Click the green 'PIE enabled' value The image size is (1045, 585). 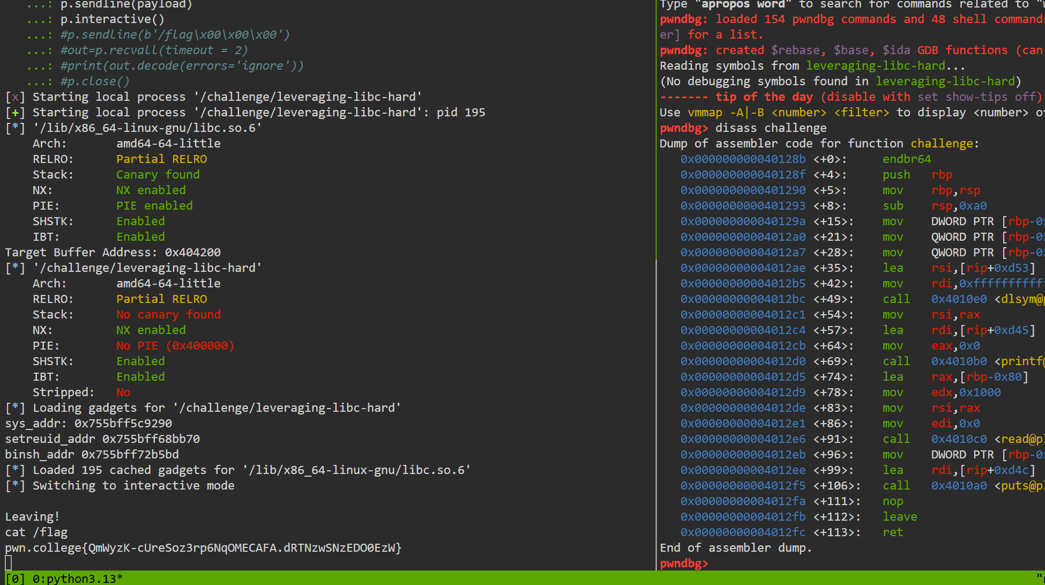pos(154,206)
